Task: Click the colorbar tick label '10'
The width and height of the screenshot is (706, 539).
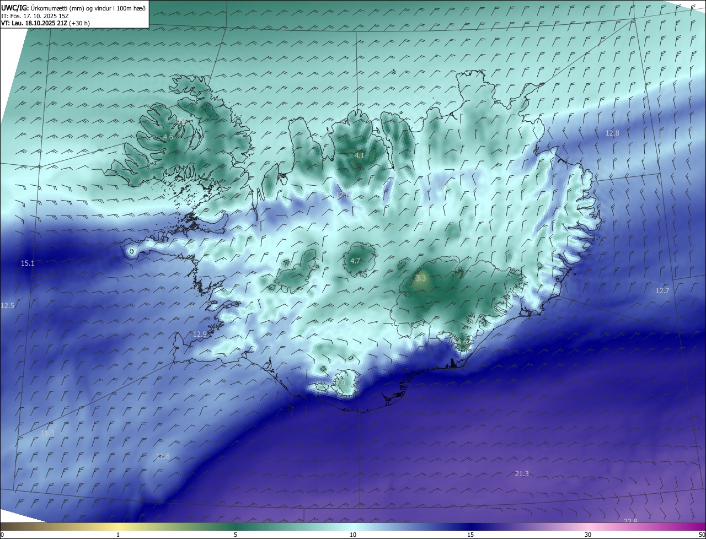Action: pyautogui.click(x=353, y=535)
